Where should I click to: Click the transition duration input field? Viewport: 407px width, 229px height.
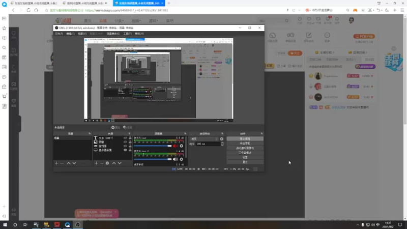208,144
